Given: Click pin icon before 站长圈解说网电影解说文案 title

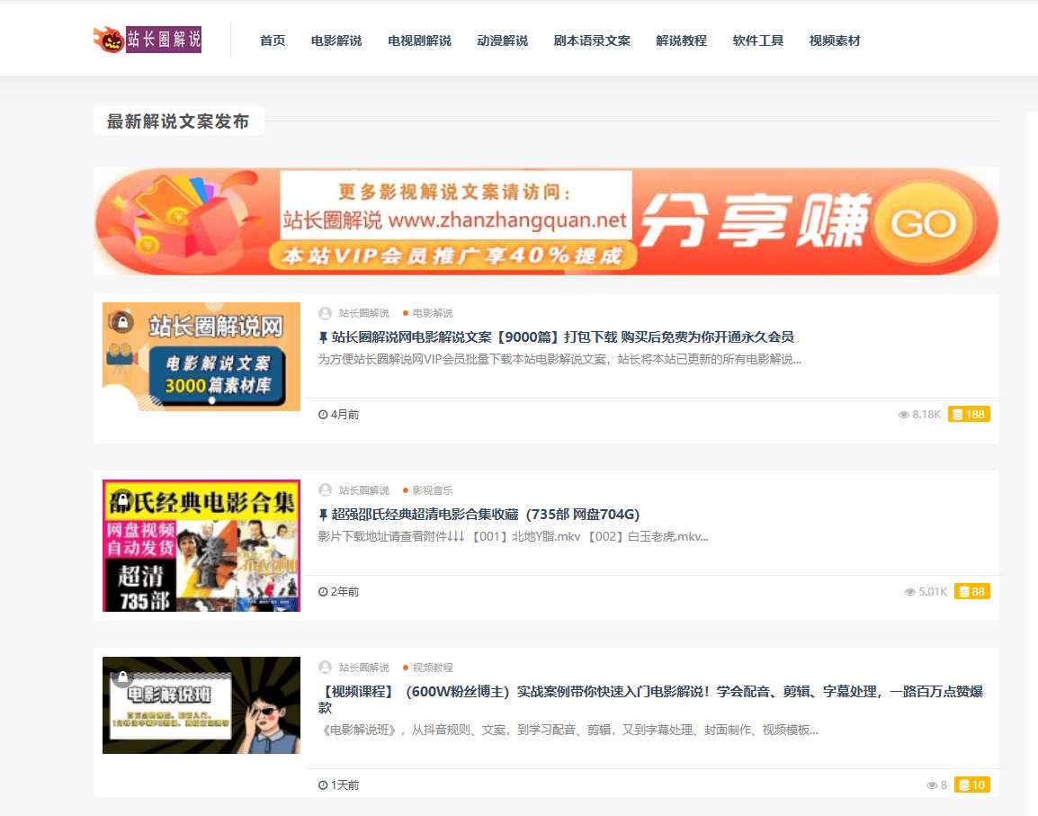Looking at the screenshot, I should point(323,337).
